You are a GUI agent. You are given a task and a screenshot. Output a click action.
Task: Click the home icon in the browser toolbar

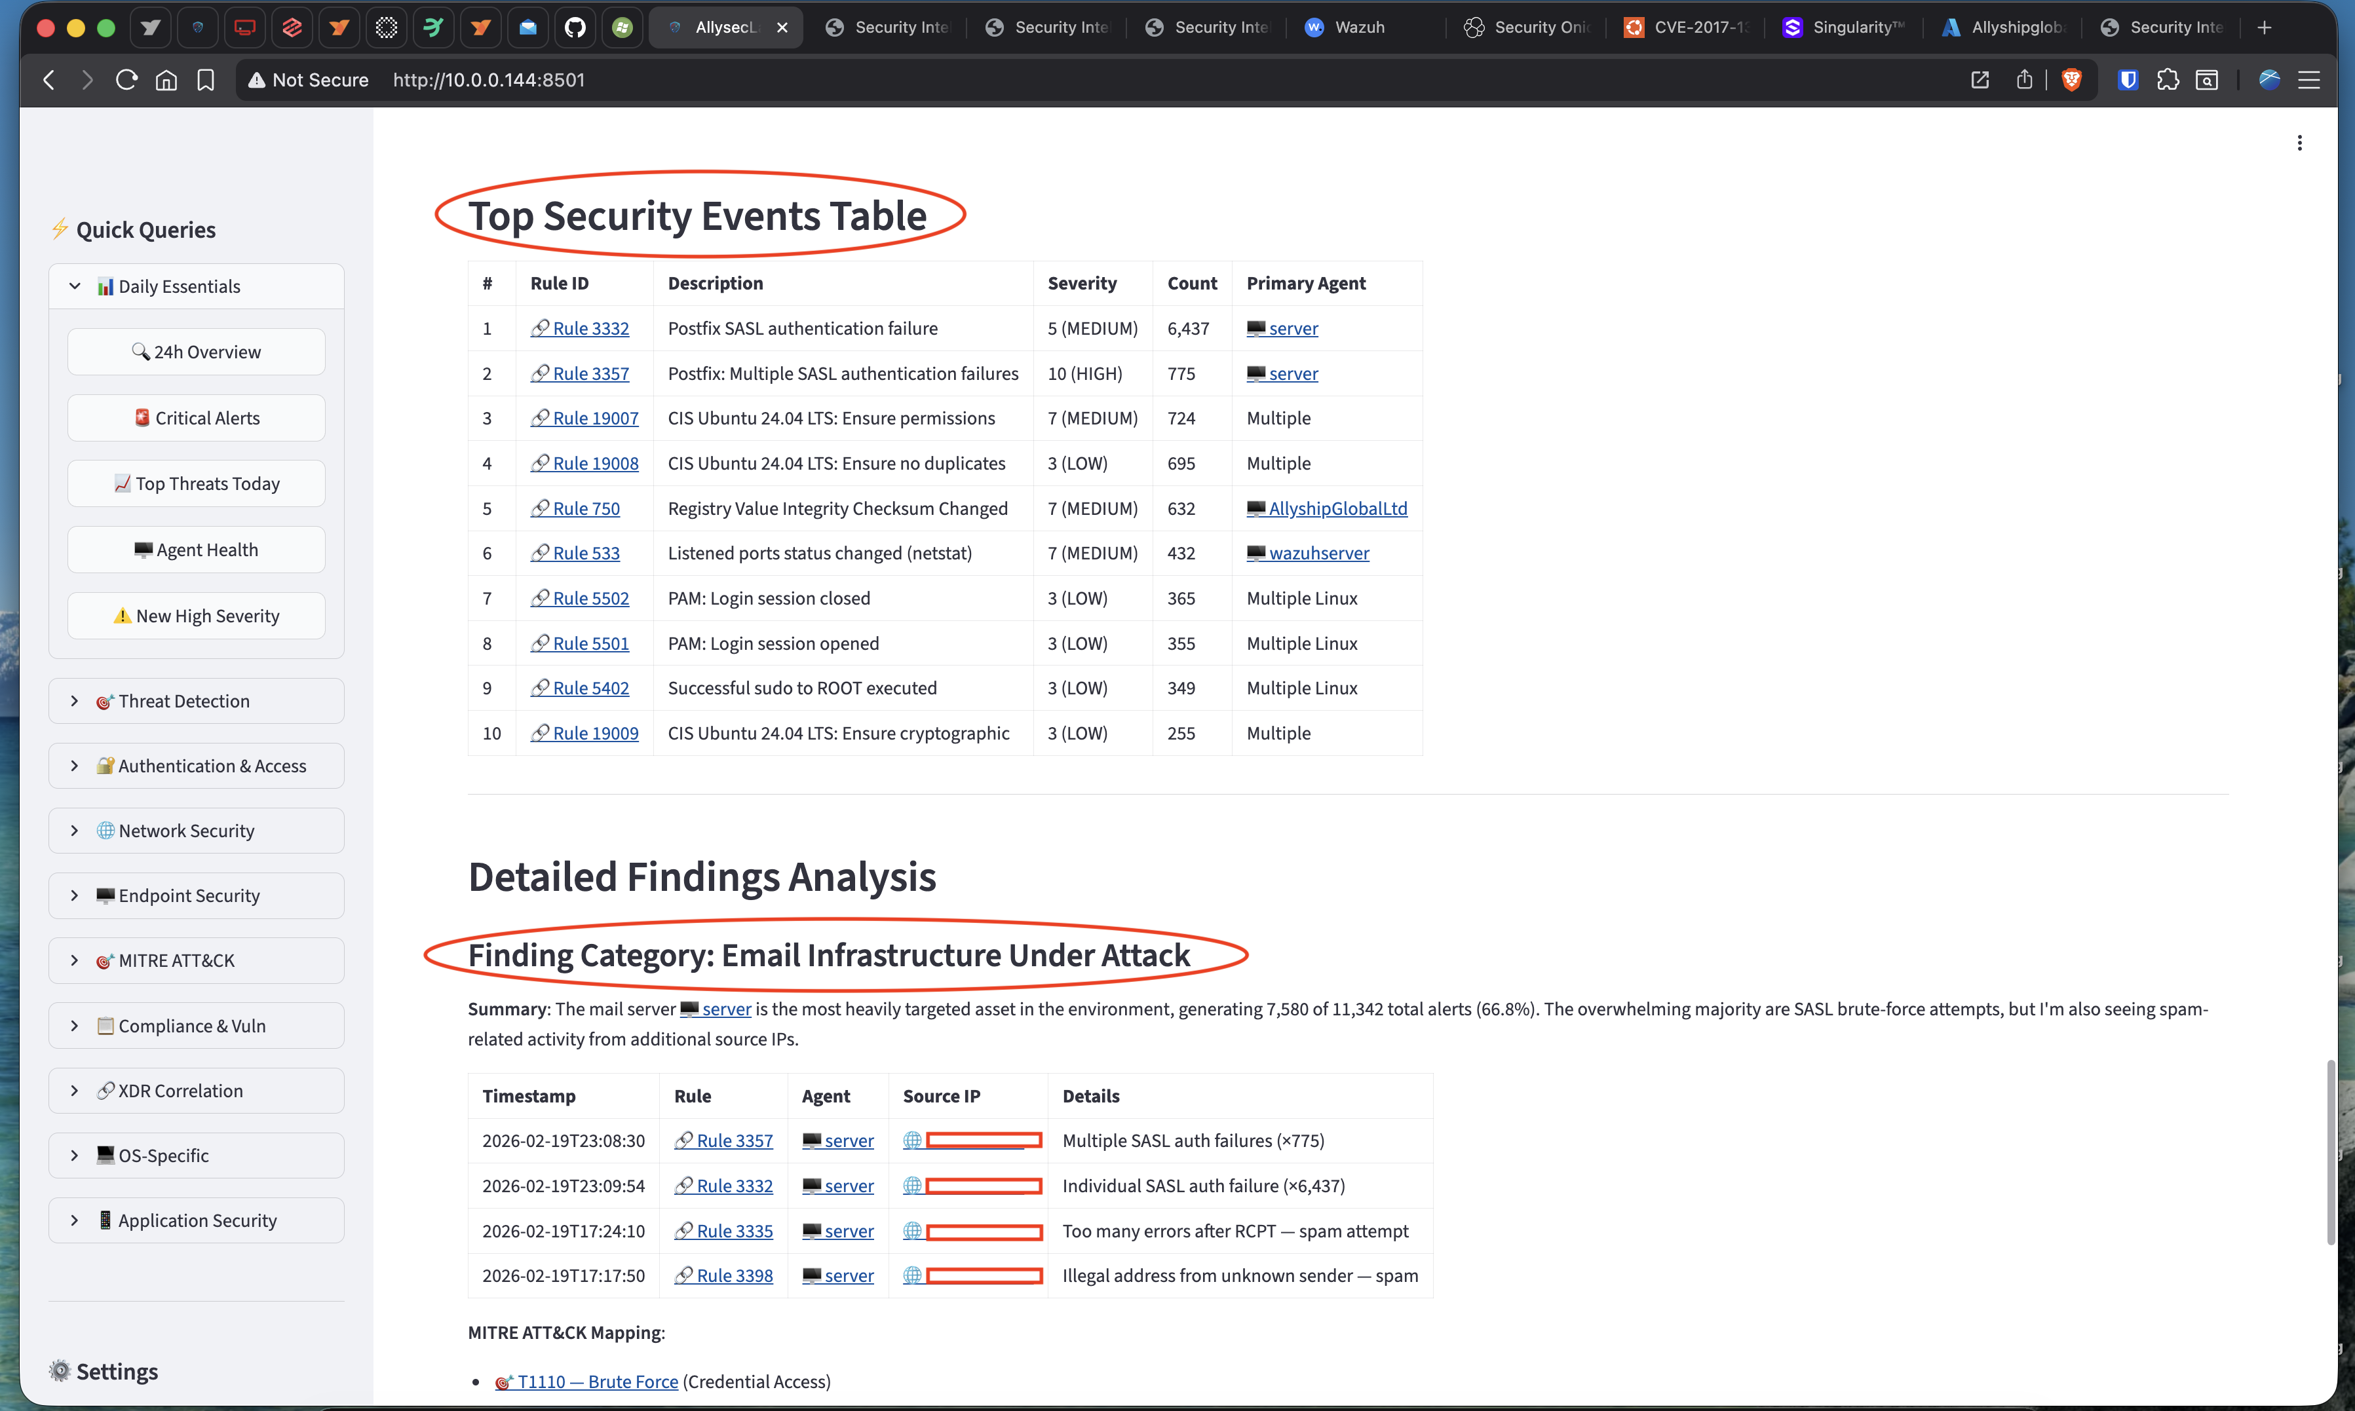[166, 80]
